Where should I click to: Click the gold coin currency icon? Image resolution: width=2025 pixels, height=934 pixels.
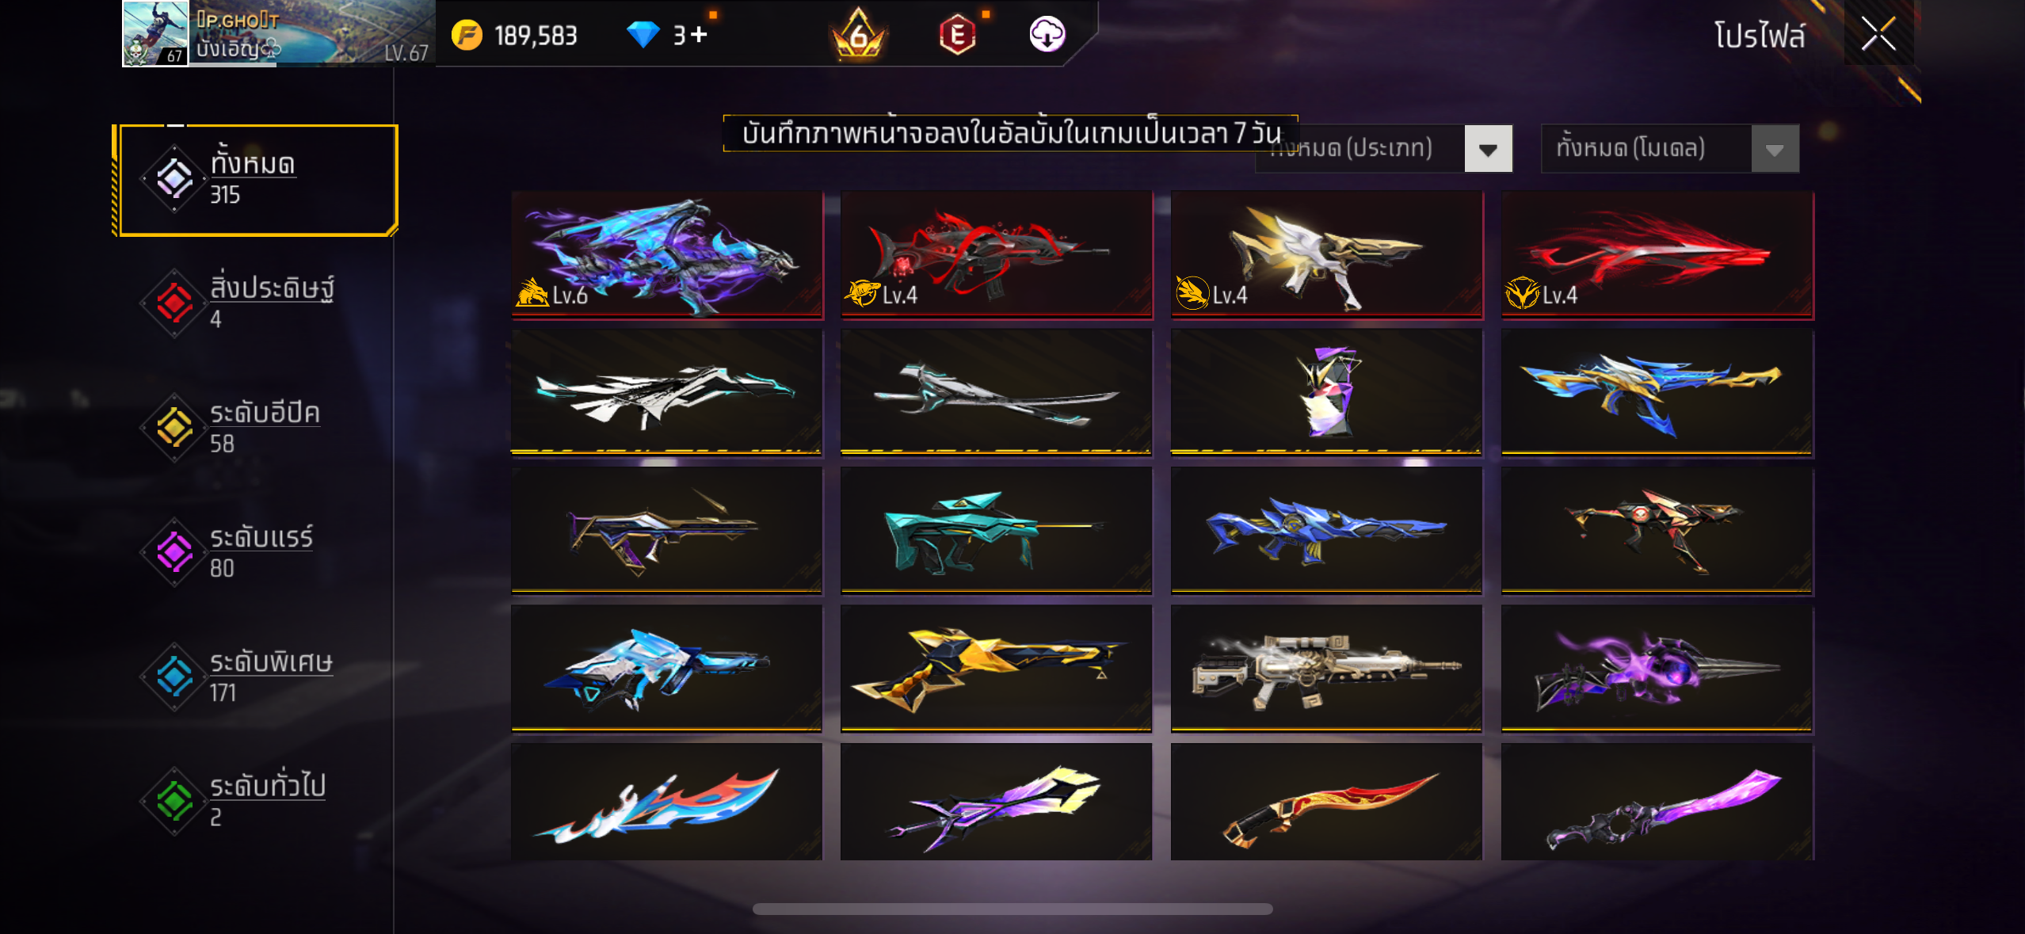click(x=467, y=36)
